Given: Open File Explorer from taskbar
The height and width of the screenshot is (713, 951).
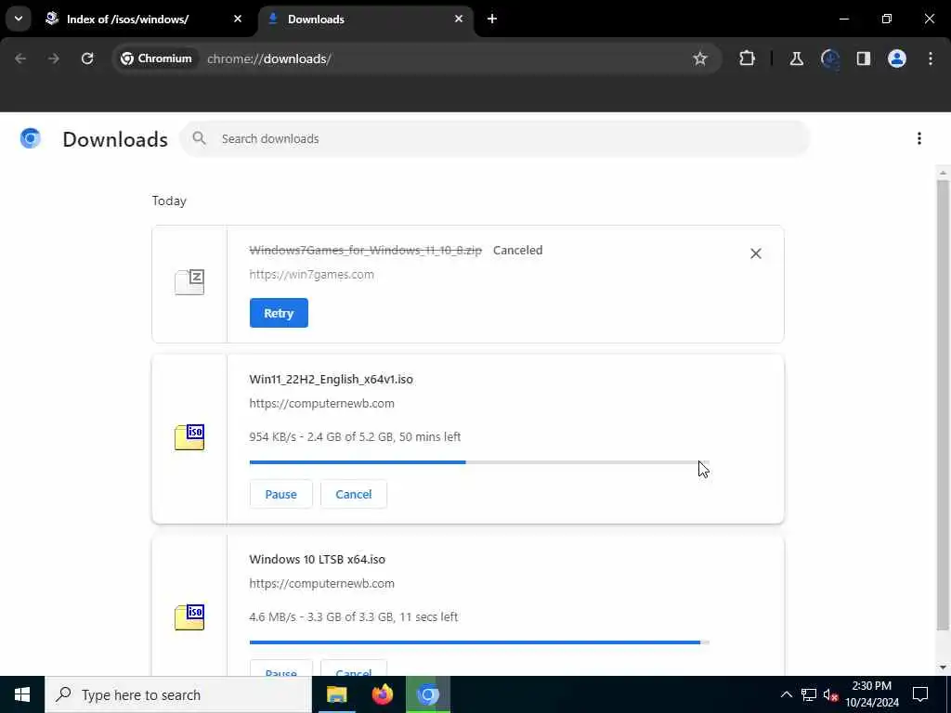Looking at the screenshot, I should 336,694.
